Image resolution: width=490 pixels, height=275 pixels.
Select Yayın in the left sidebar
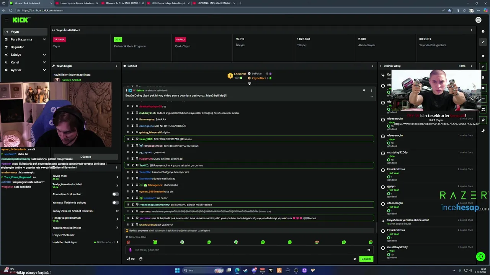[25, 32]
